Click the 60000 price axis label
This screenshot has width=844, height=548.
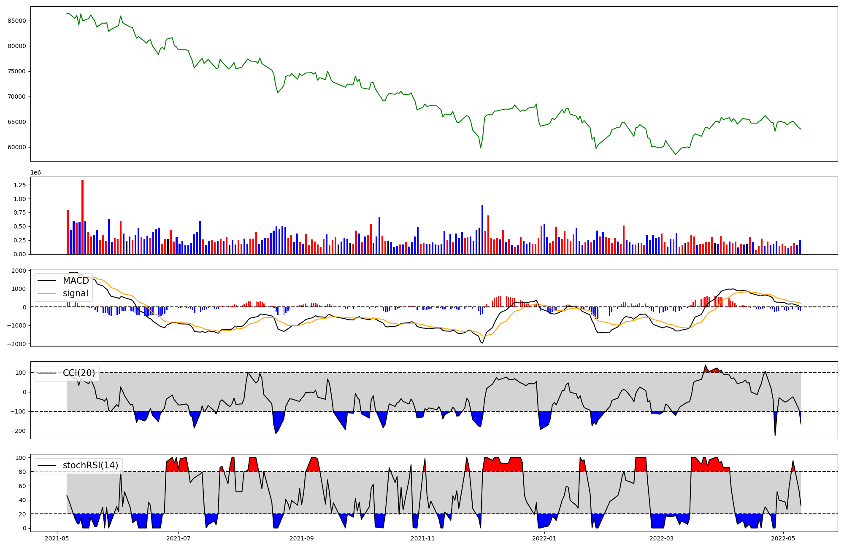tap(17, 147)
